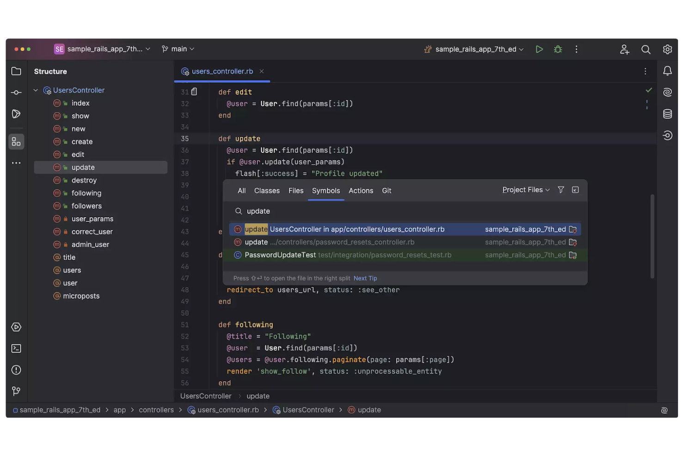Viewport: 684px width, 456px height.
Task: Click the update search input field
Action: tap(277, 211)
